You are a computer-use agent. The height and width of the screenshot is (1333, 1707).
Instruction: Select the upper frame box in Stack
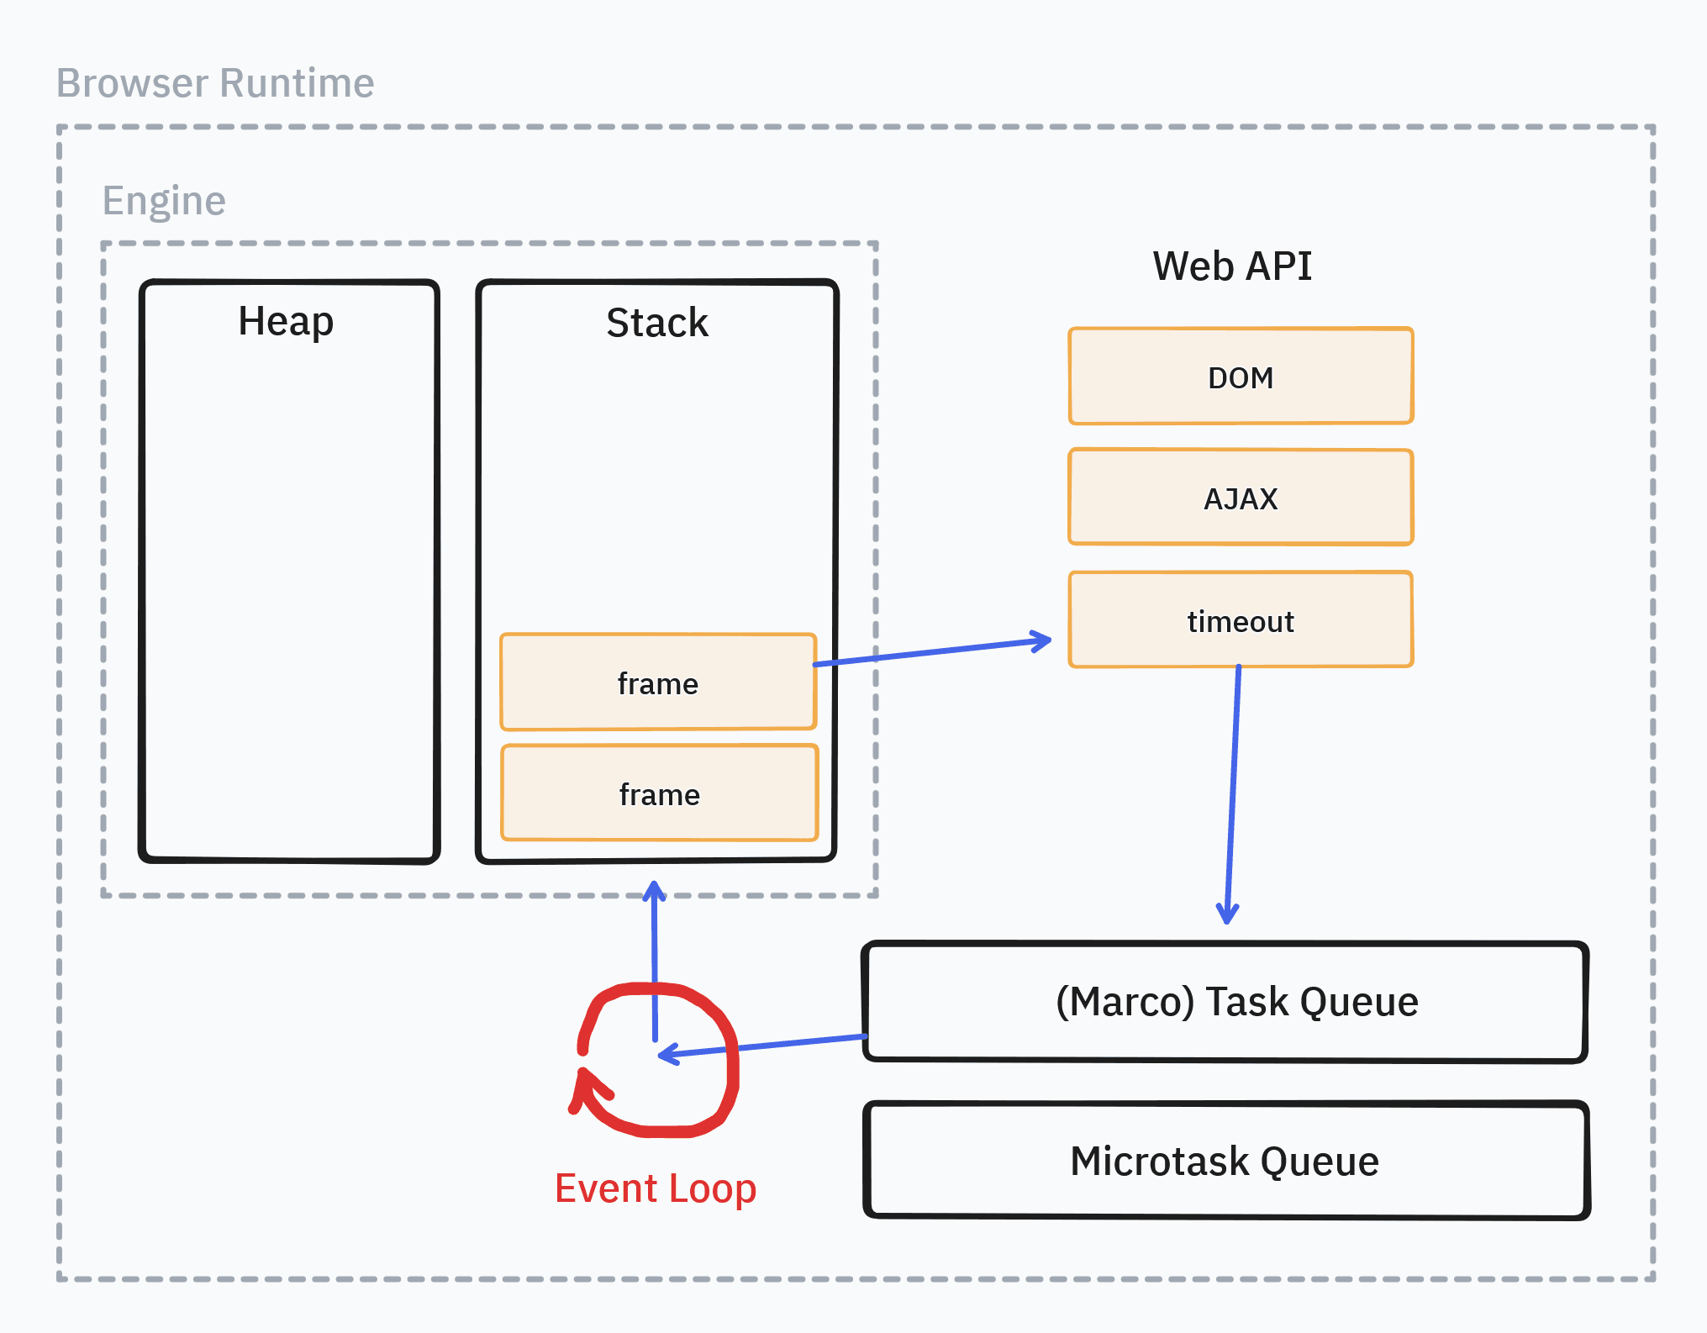tap(658, 682)
